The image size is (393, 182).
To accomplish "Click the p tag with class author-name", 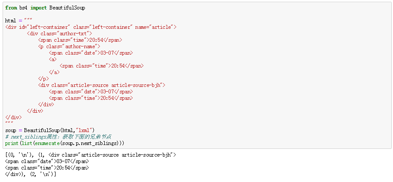I will point(69,46).
